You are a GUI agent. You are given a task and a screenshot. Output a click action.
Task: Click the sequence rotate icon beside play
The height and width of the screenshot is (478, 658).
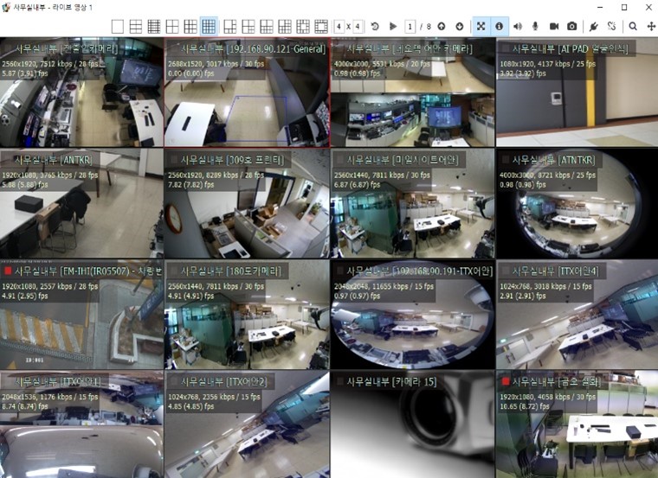[x=374, y=27]
